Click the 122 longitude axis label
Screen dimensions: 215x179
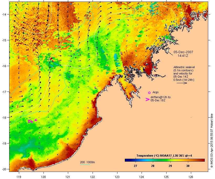(93, 177)
